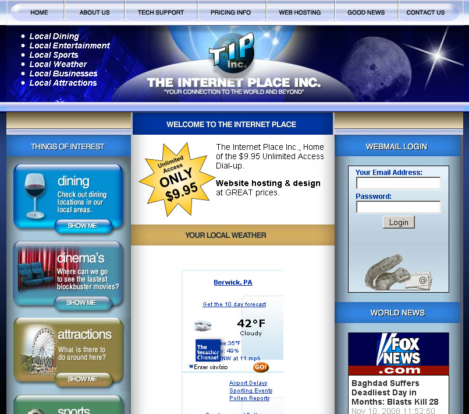Focus the webmail Password field
The height and width of the screenshot is (414, 469).
(398, 207)
